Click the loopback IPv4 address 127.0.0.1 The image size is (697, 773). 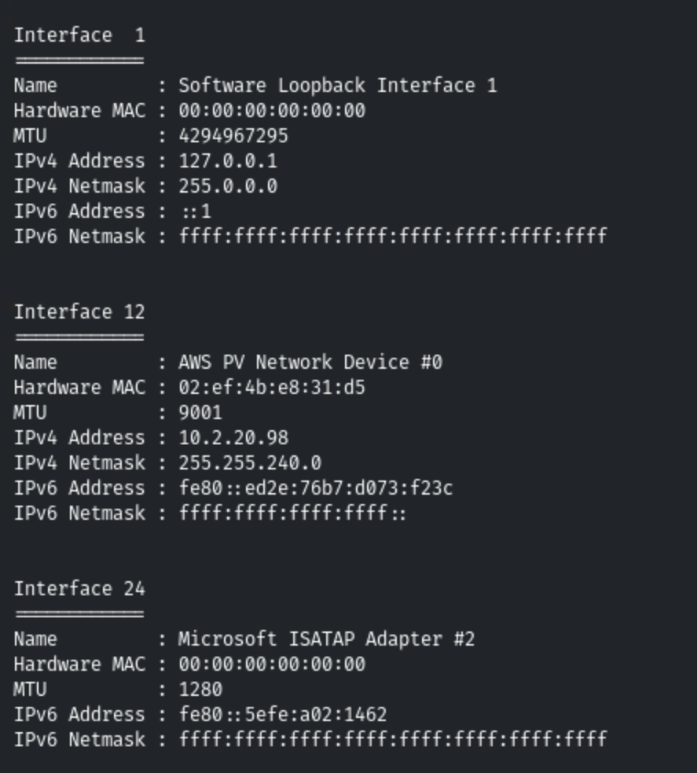pyautogui.click(x=228, y=161)
